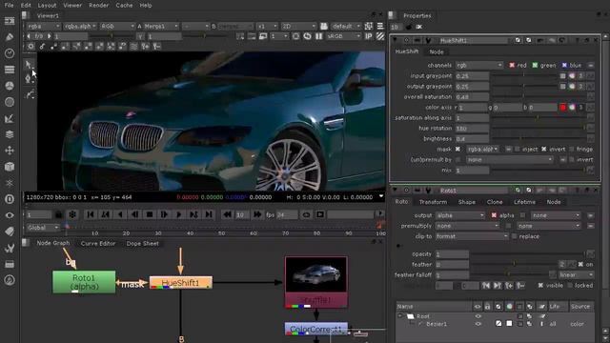Enable the replace checkbox
The height and width of the screenshot is (343, 610).
click(515, 236)
